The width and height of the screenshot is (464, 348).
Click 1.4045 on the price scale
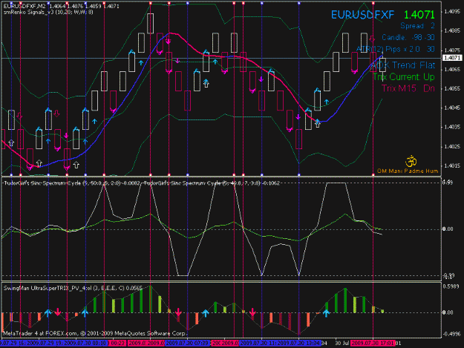451,108
